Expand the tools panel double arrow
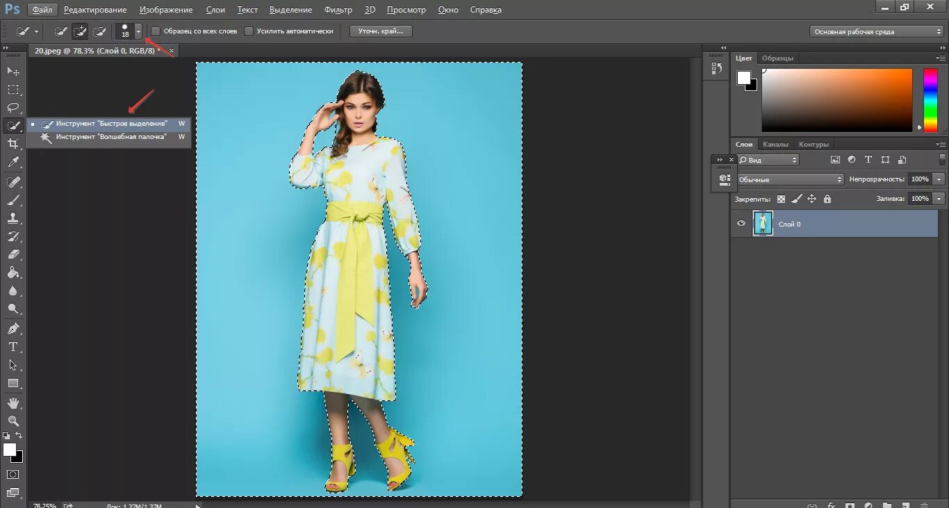Image resolution: width=949 pixels, height=508 pixels. tap(5, 47)
